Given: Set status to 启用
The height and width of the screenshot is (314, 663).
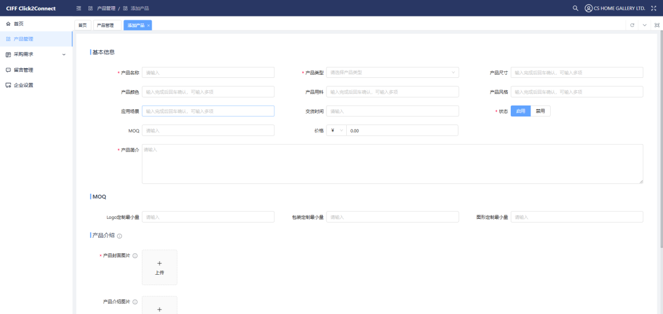Looking at the screenshot, I should point(521,111).
